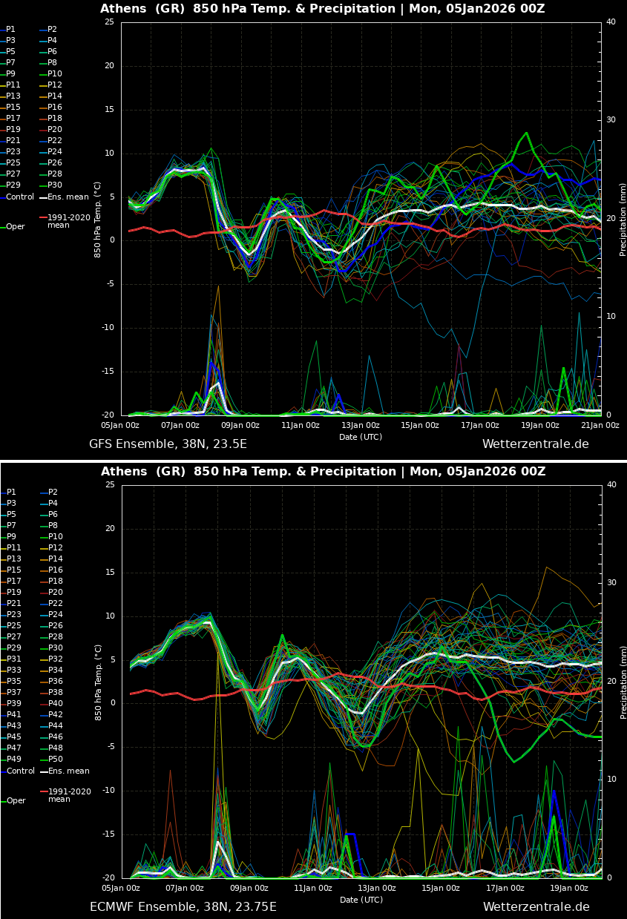Image resolution: width=627 pixels, height=919 pixels.
Task: Click 21Jan 00z date tick on GFS chart
Action: tap(600, 426)
